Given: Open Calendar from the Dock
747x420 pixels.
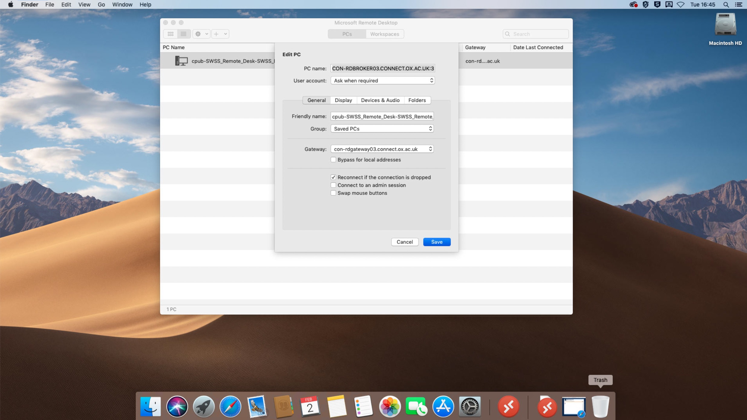Looking at the screenshot, I should click(x=310, y=406).
